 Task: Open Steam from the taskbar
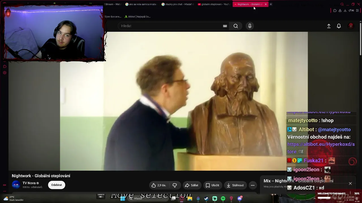tap(206, 198)
